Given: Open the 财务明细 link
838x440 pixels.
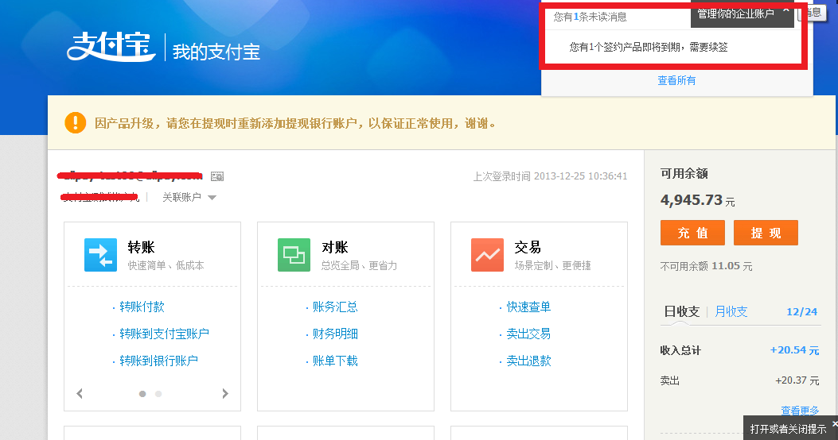Looking at the screenshot, I should [x=335, y=334].
